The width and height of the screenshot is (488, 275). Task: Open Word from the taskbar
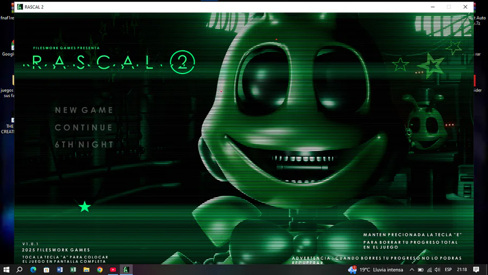click(x=60, y=270)
